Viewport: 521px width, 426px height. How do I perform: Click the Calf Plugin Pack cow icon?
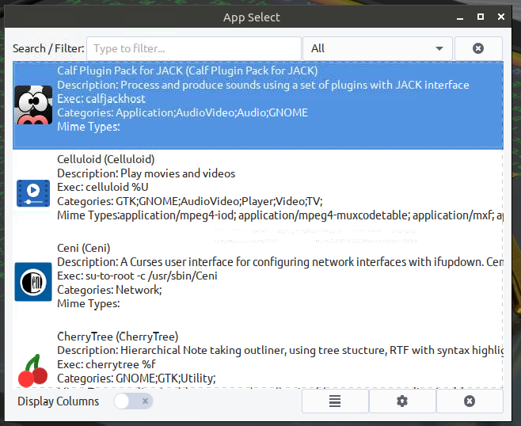point(33,105)
